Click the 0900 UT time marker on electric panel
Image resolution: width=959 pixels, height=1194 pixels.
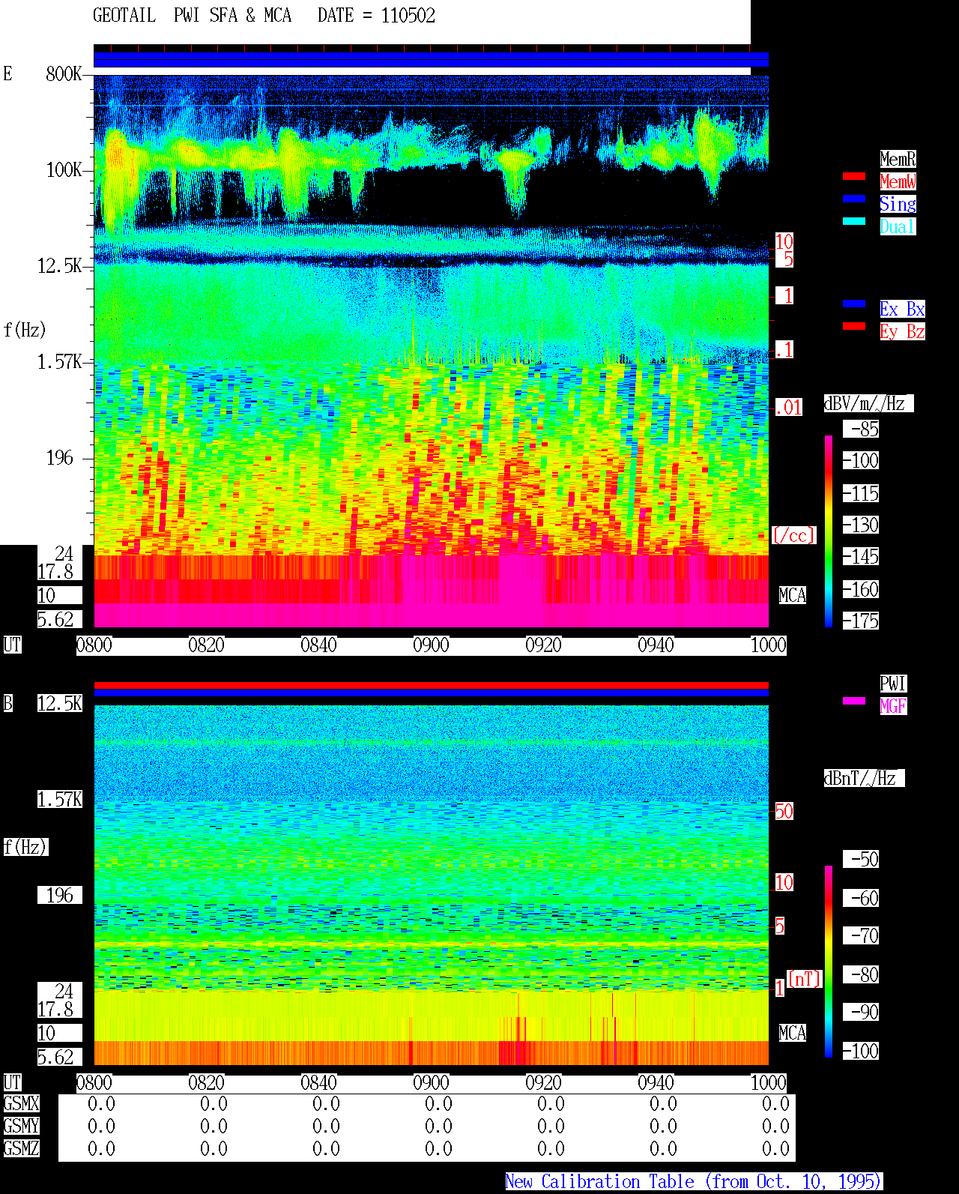click(x=431, y=645)
